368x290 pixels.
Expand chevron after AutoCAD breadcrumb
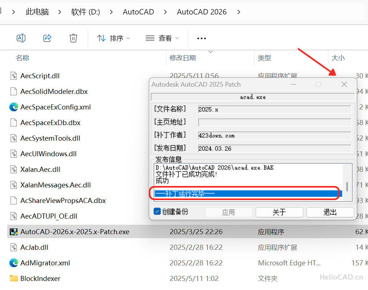pyautogui.click(x=165, y=12)
